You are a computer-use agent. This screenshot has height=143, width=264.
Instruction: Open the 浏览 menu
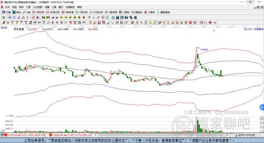pyautogui.click(x=14, y=7)
